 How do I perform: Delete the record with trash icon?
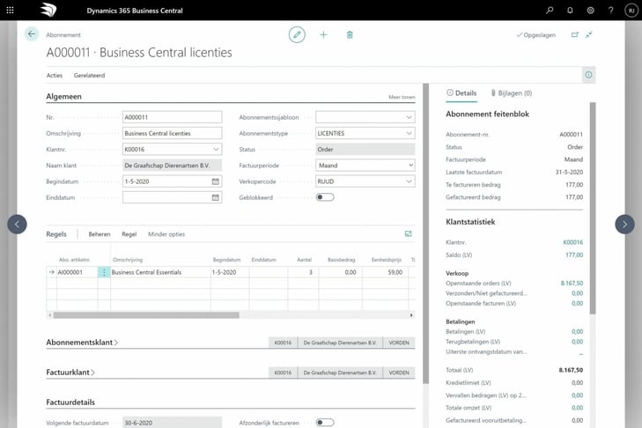[x=350, y=35]
